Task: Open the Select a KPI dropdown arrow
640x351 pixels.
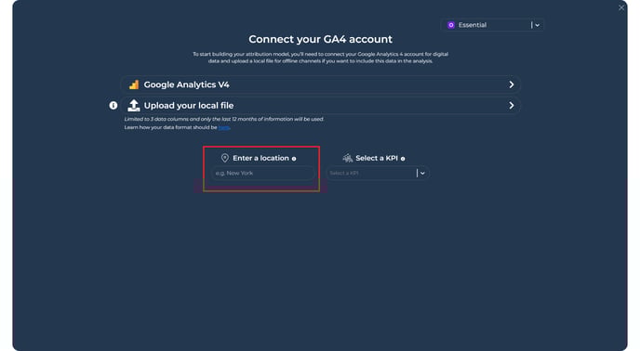Action: coord(422,174)
